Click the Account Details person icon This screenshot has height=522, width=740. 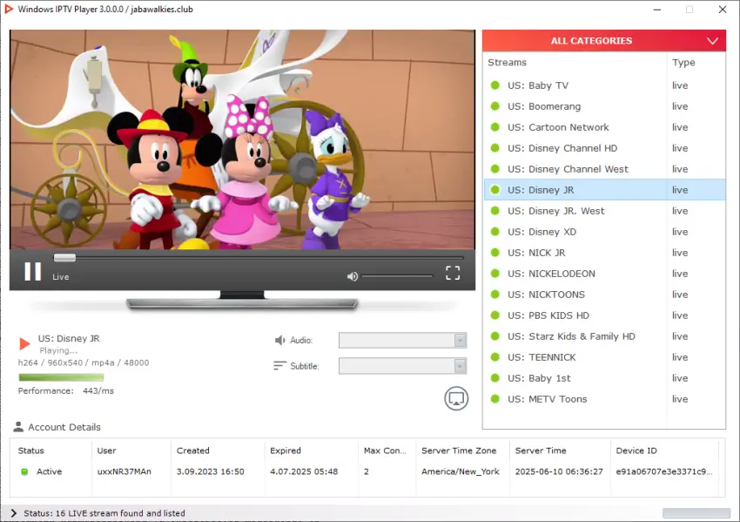[x=18, y=427]
